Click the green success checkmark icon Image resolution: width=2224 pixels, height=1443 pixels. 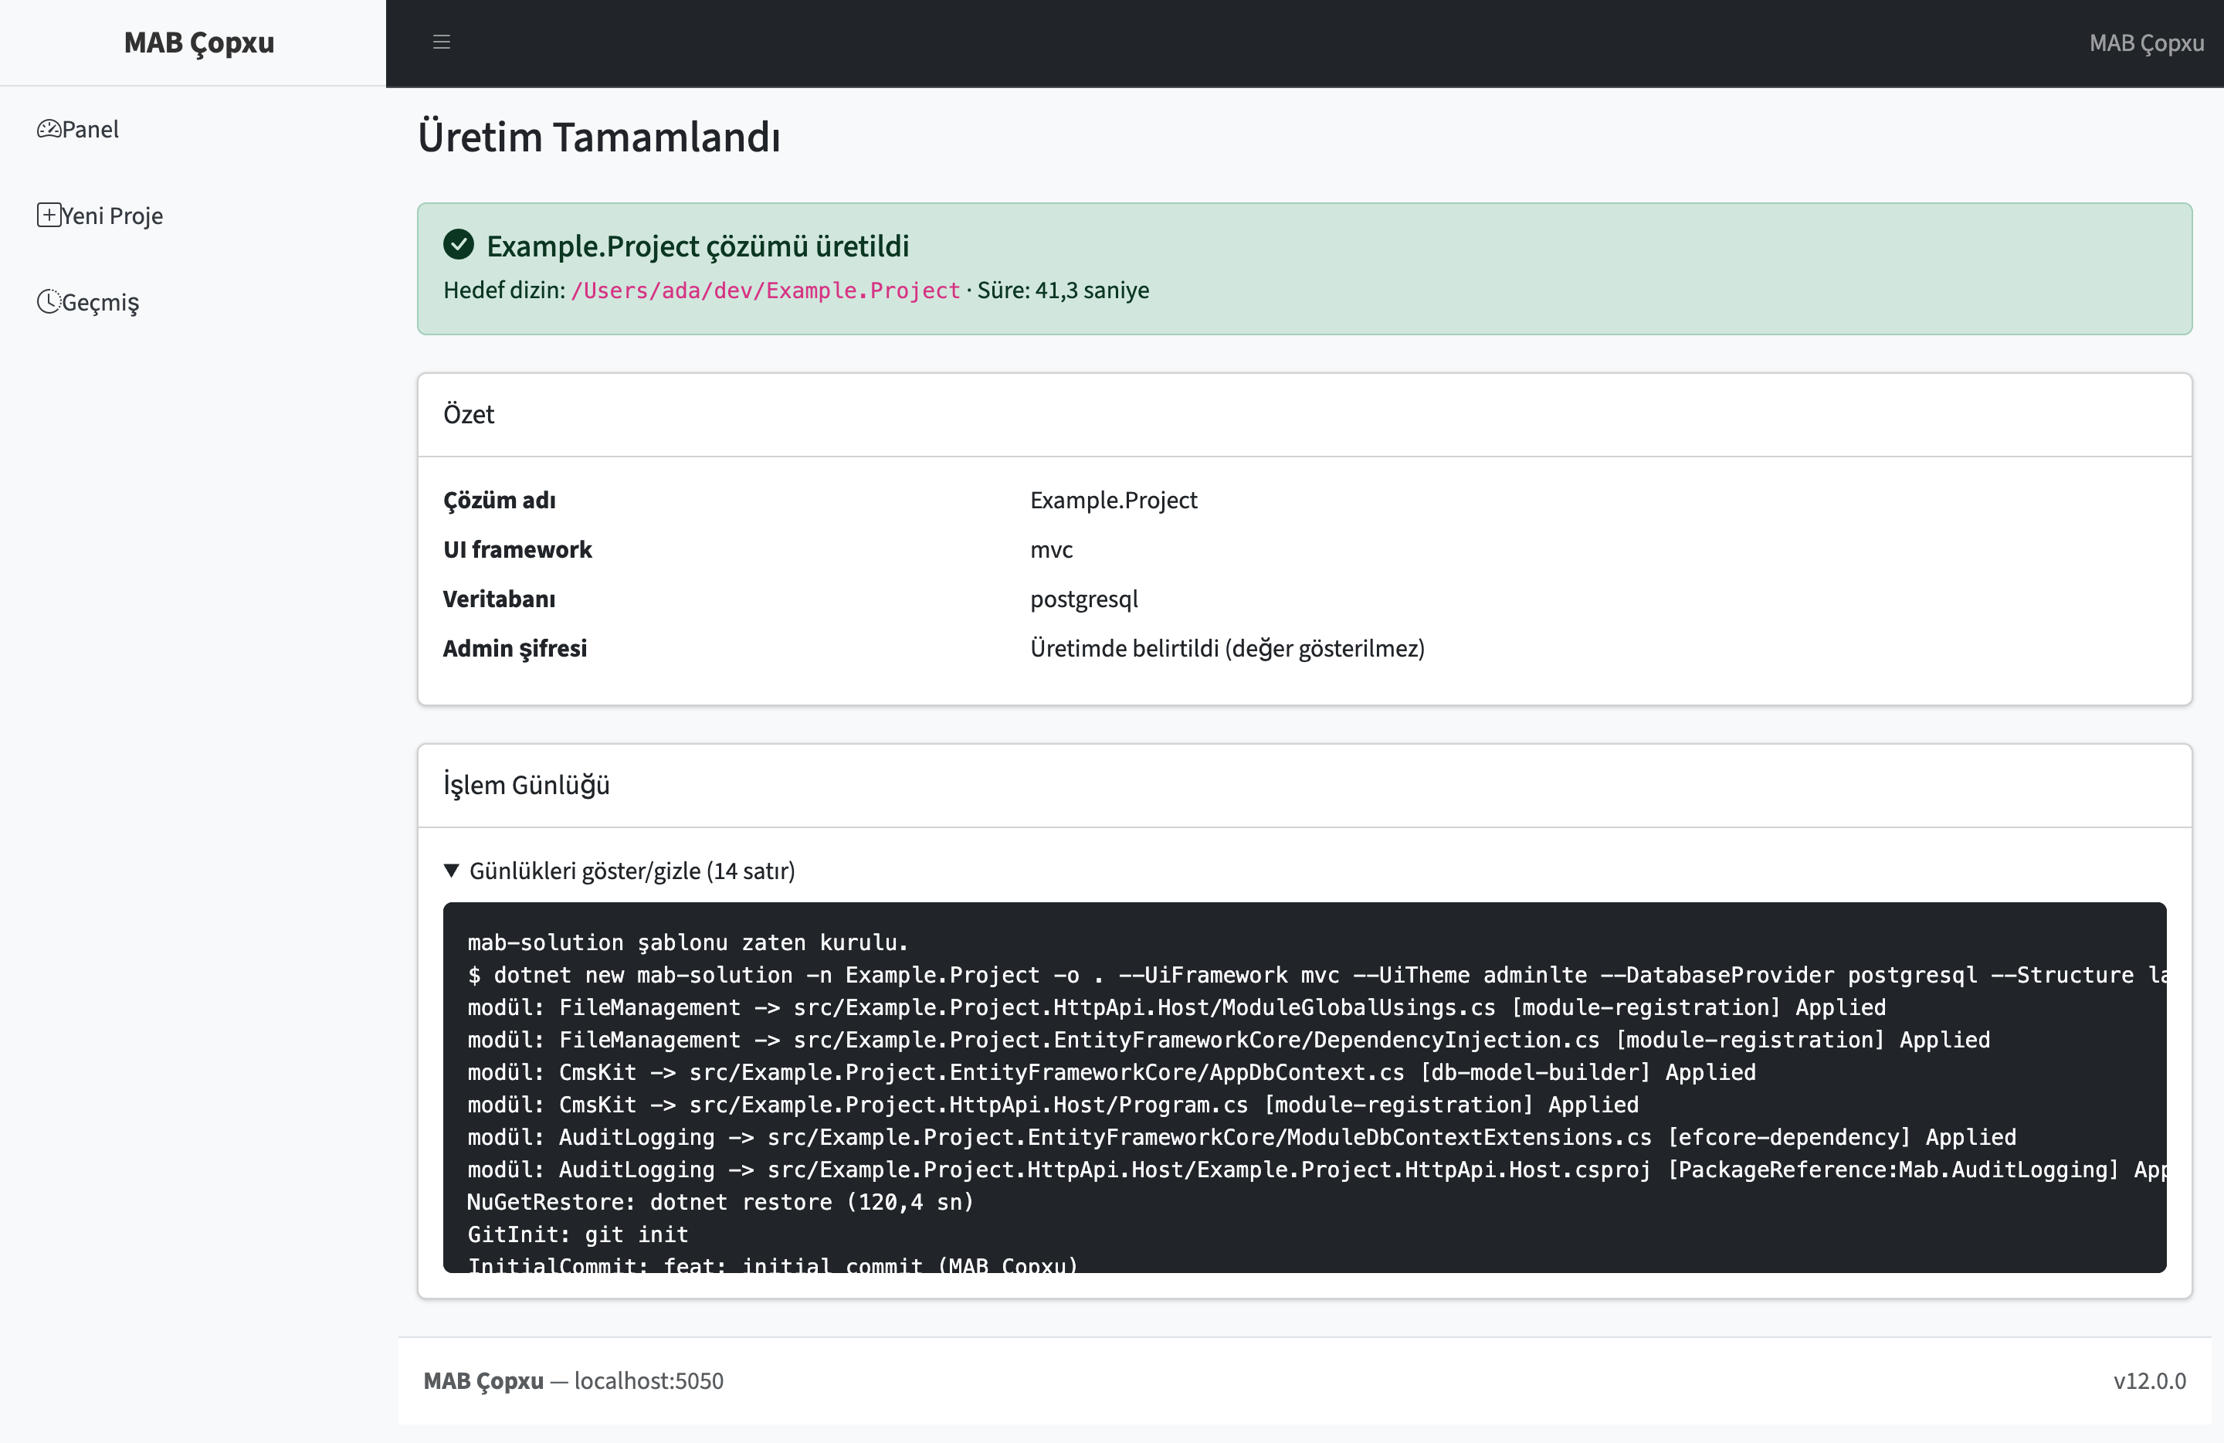[x=459, y=245]
